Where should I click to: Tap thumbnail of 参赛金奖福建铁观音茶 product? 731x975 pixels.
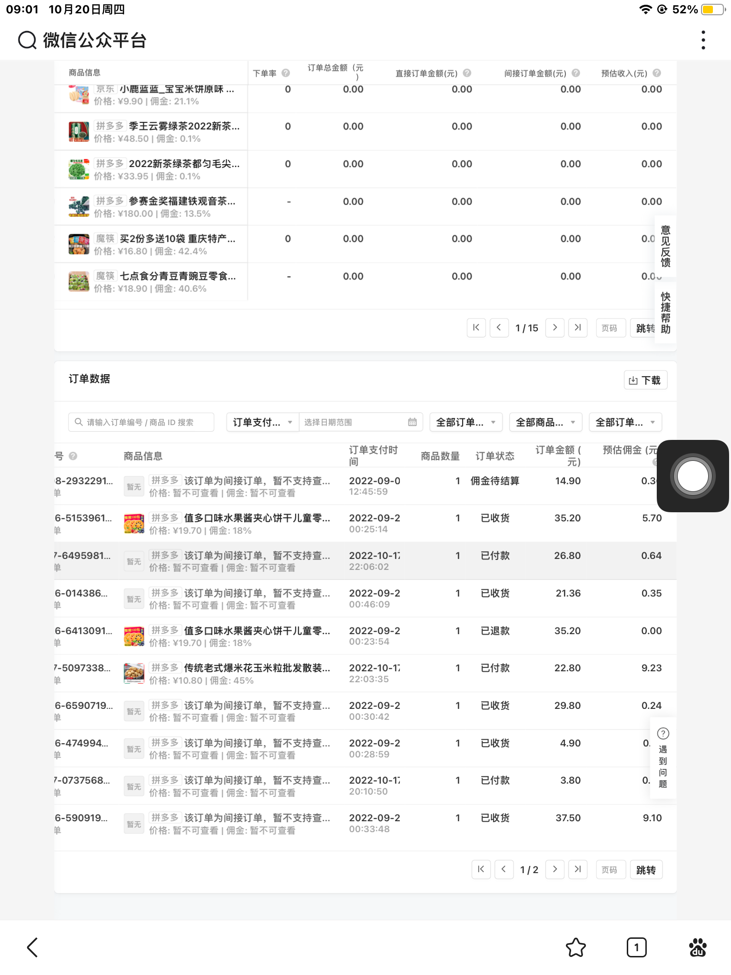point(79,207)
